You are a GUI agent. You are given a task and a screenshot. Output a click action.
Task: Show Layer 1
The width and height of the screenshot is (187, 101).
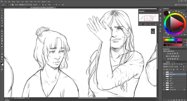point(164,87)
